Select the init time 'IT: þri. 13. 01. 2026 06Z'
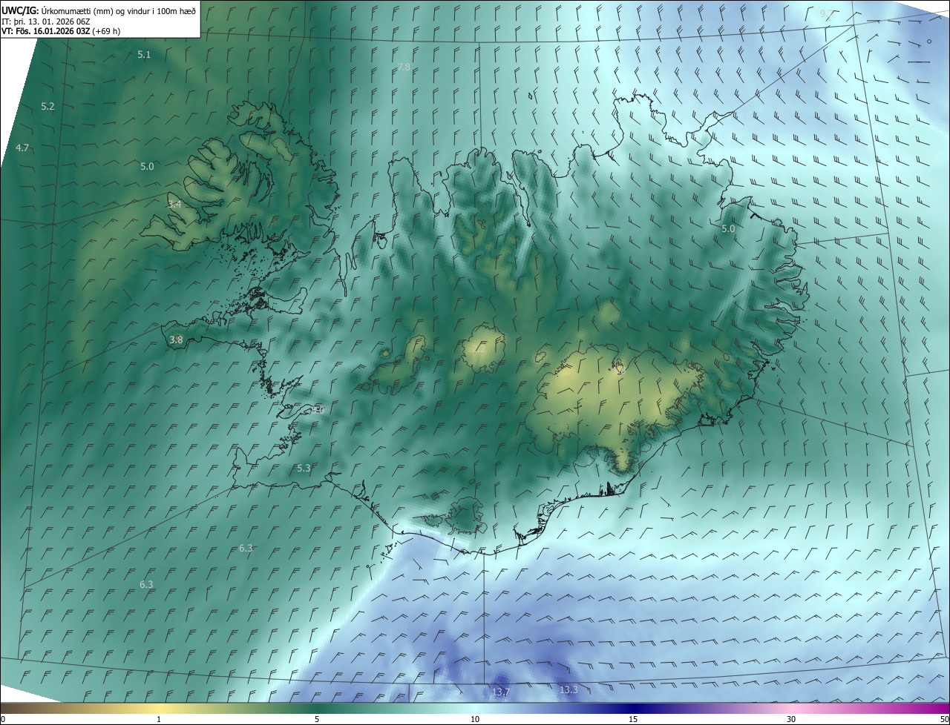The image size is (950, 725). click(47, 21)
